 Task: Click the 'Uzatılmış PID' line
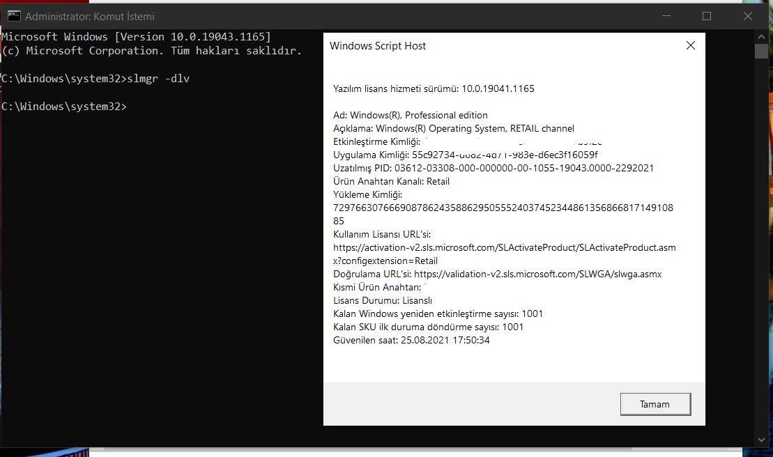point(493,169)
